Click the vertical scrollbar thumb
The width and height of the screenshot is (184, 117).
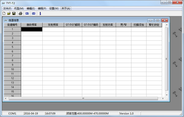pyautogui.click(x=167, y=59)
